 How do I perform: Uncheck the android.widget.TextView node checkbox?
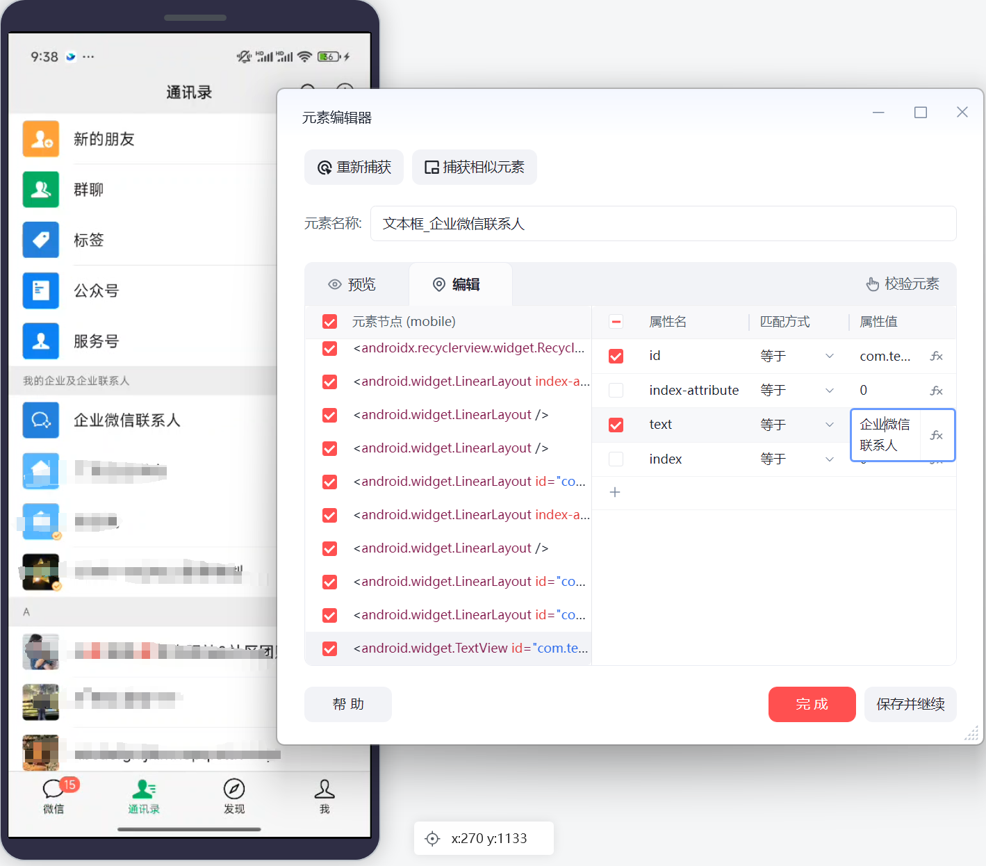330,648
